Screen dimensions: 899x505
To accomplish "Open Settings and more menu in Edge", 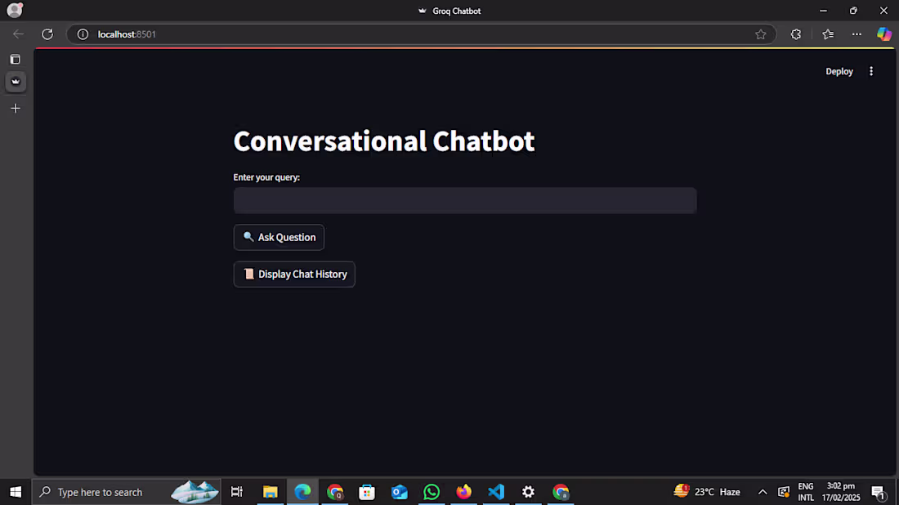I will 857,34.
